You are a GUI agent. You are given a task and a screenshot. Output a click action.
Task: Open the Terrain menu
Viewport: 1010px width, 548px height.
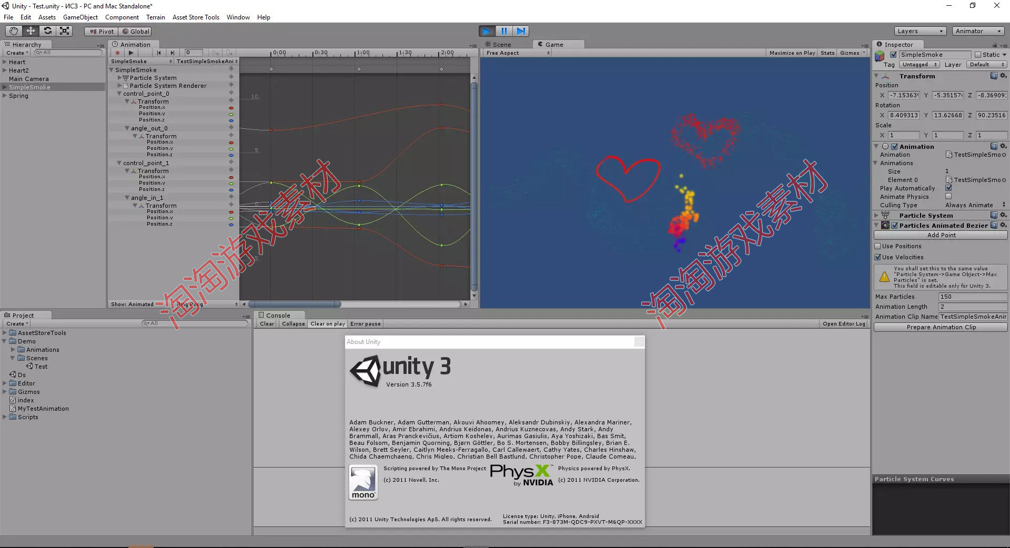point(156,17)
